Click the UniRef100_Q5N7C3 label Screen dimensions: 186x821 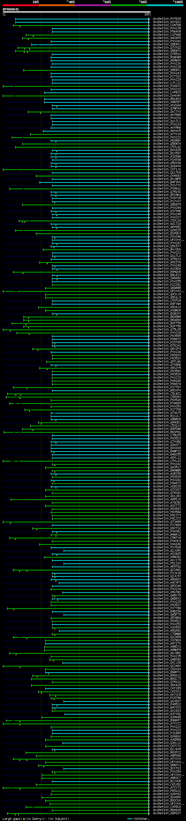[x=167, y=765]
